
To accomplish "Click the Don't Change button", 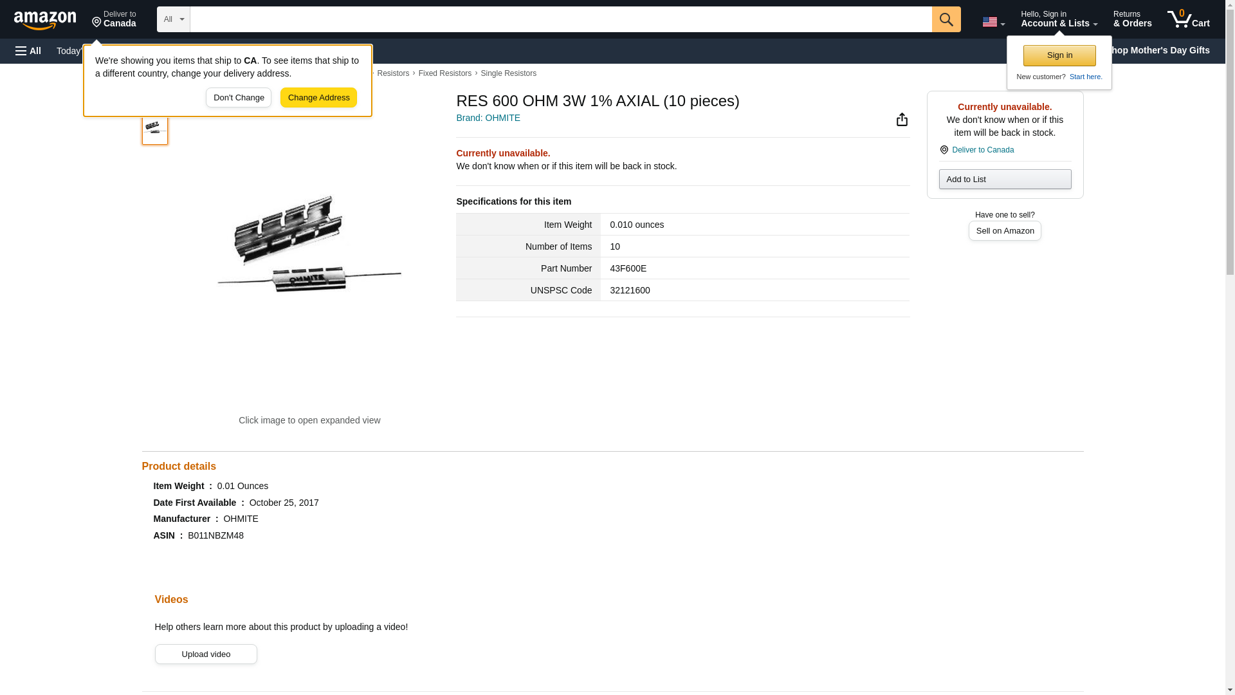I will (238, 98).
